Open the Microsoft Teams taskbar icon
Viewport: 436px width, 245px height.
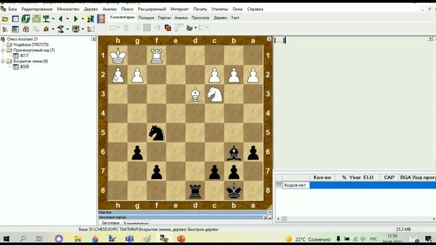coord(129,239)
